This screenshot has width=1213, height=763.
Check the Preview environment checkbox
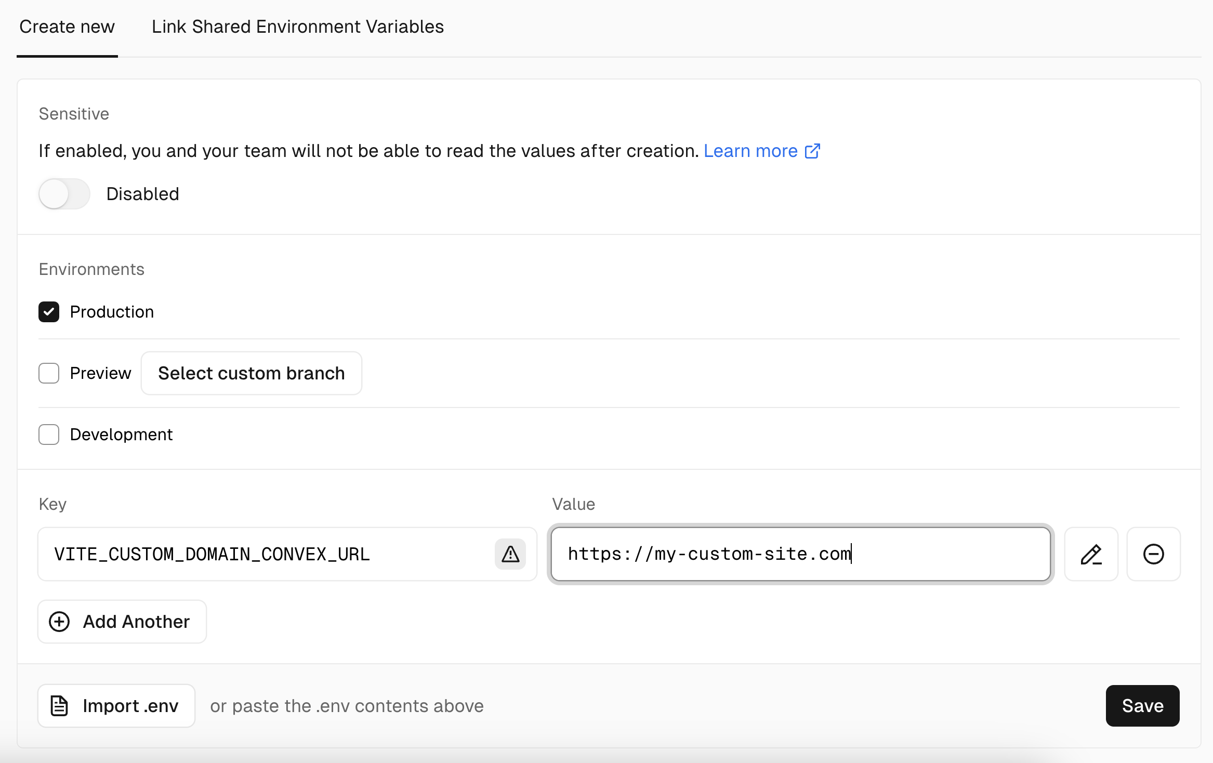[x=48, y=373]
